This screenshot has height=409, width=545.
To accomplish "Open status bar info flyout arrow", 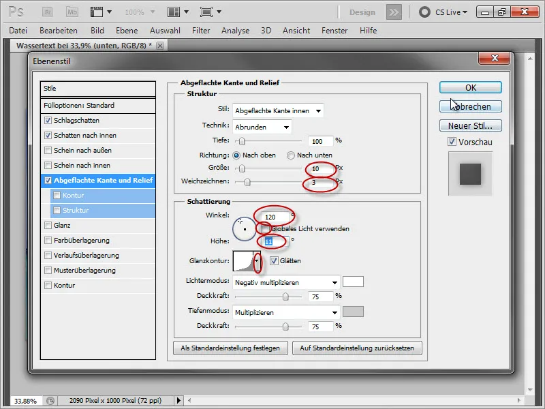I will tap(178, 400).
